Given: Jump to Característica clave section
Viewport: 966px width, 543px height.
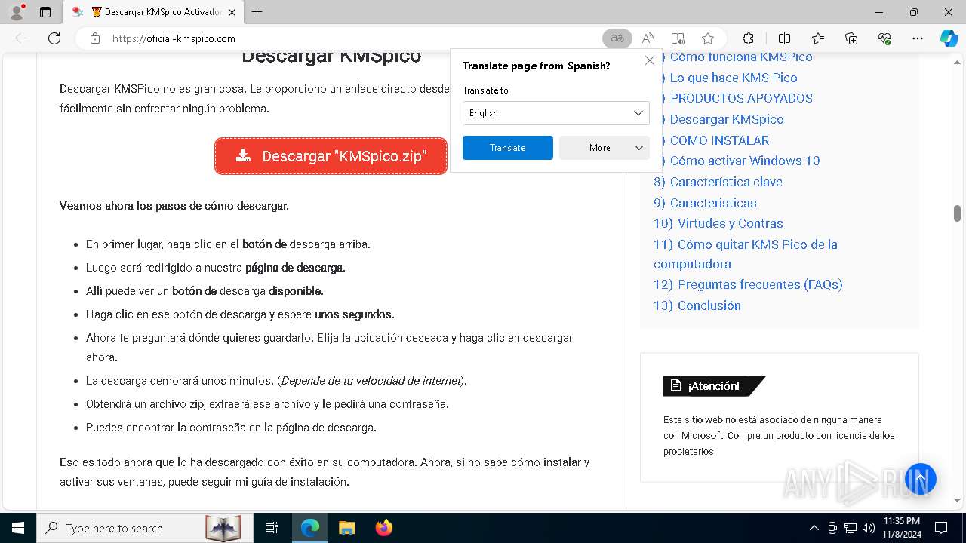Looking at the screenshot, I should pyautogui.click(x=718, y=182).
